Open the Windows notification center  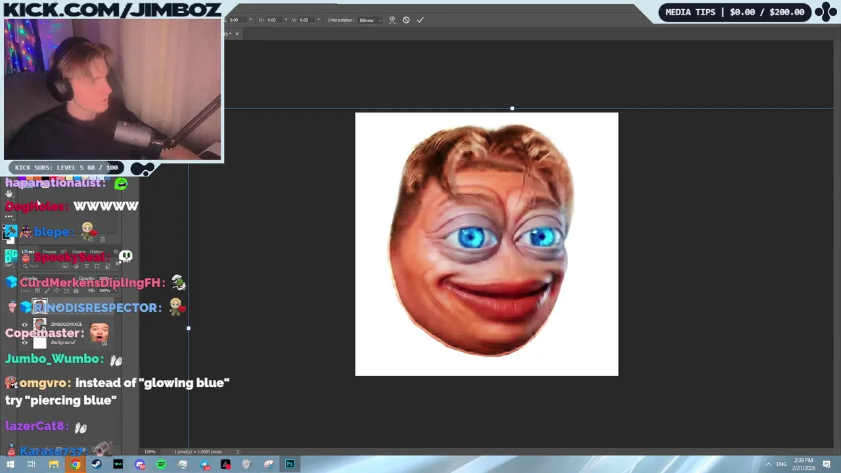click(827, 464)
